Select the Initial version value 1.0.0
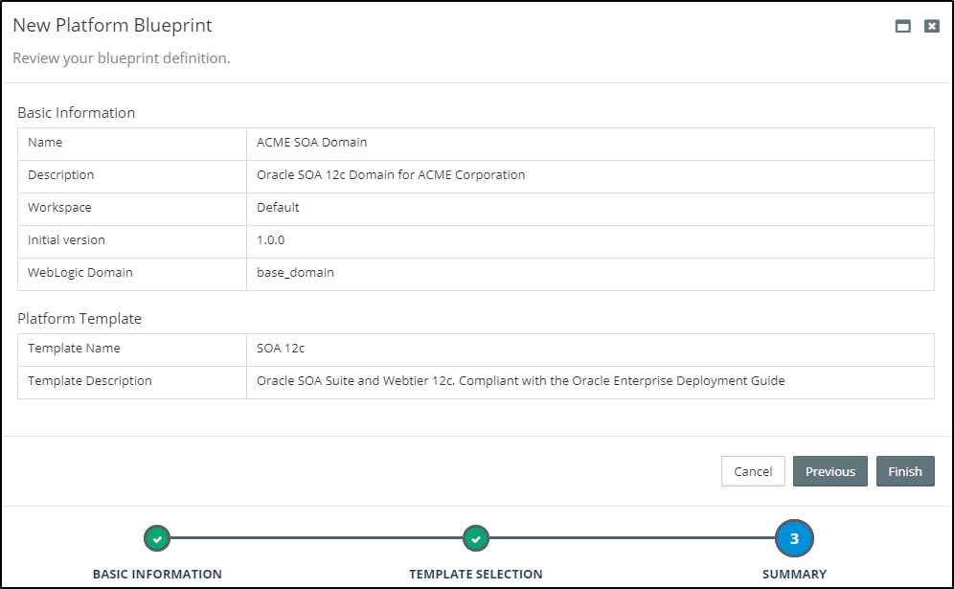Image resolution: width=954 pixels, height=589 pixels. pos(271,240)
